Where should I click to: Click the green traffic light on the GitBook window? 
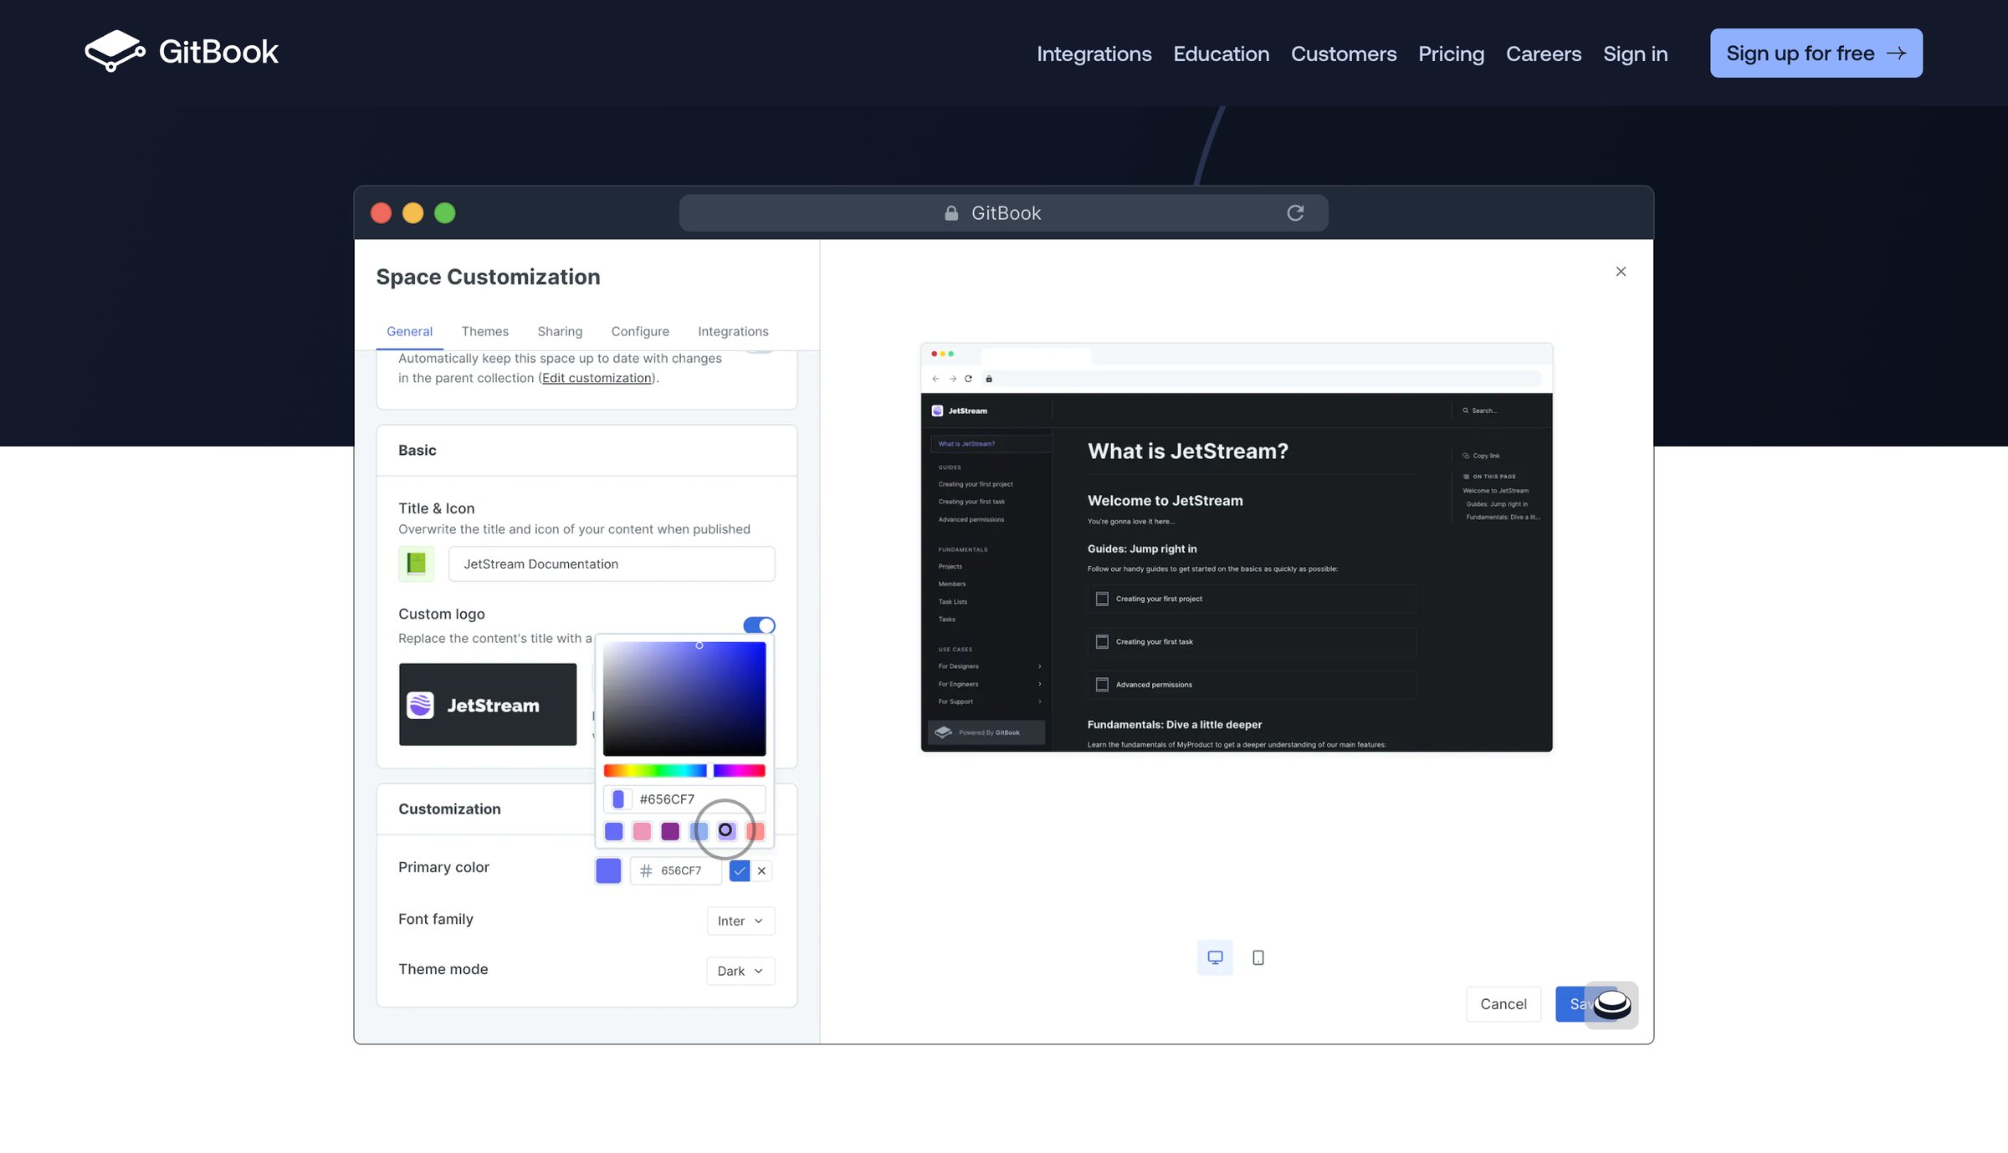pyautogui.click(x=445, y=213)
